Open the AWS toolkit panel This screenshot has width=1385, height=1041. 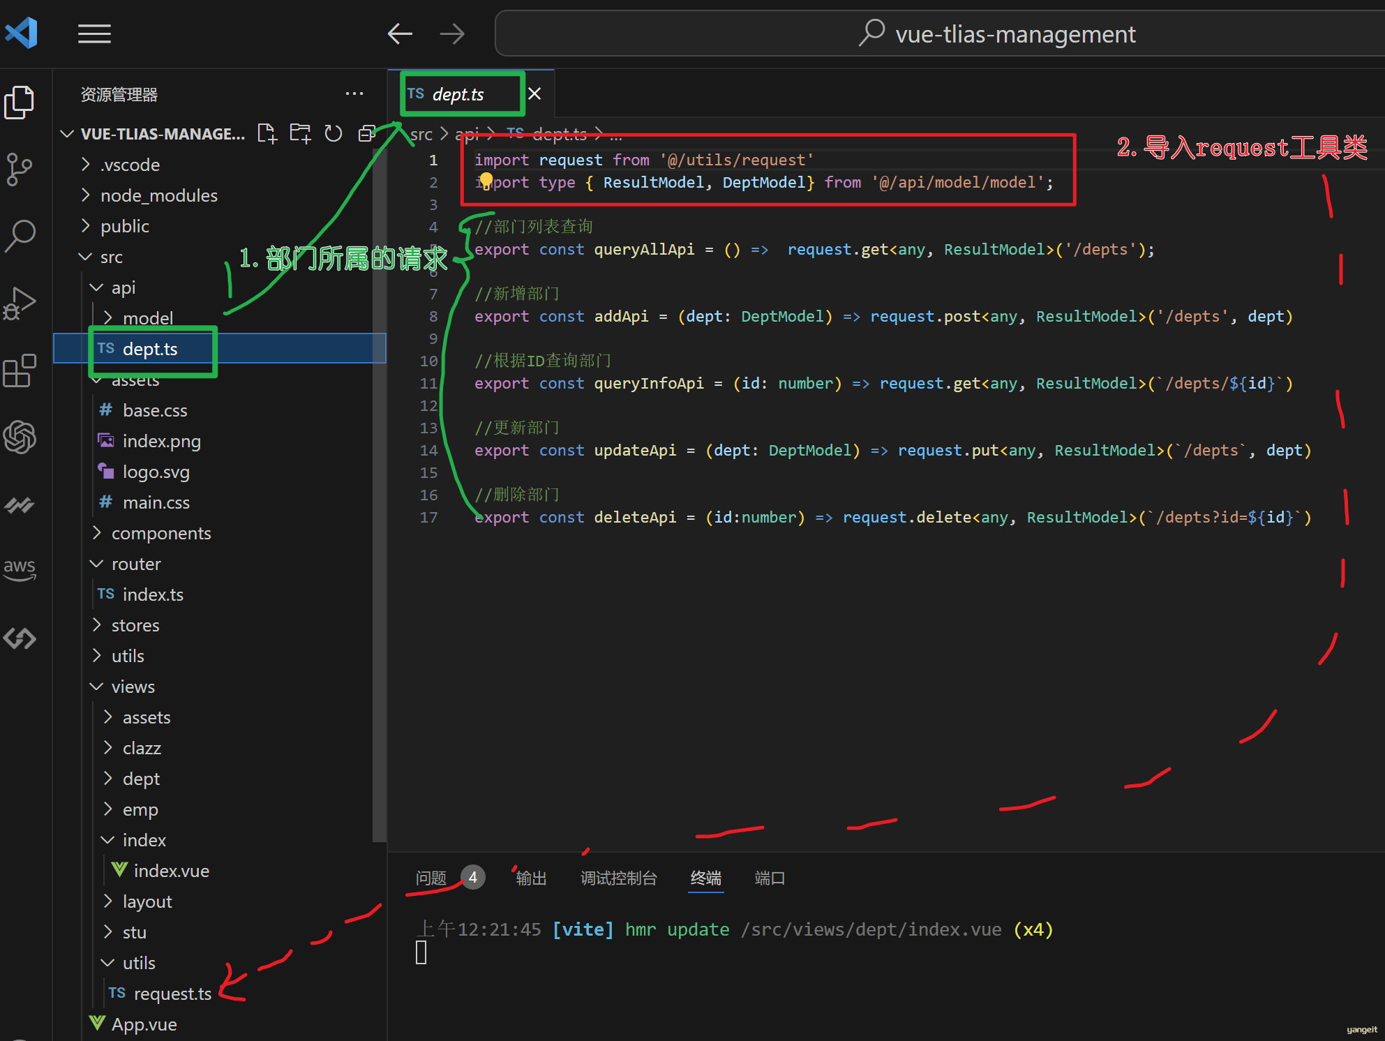tap(20, 569)
